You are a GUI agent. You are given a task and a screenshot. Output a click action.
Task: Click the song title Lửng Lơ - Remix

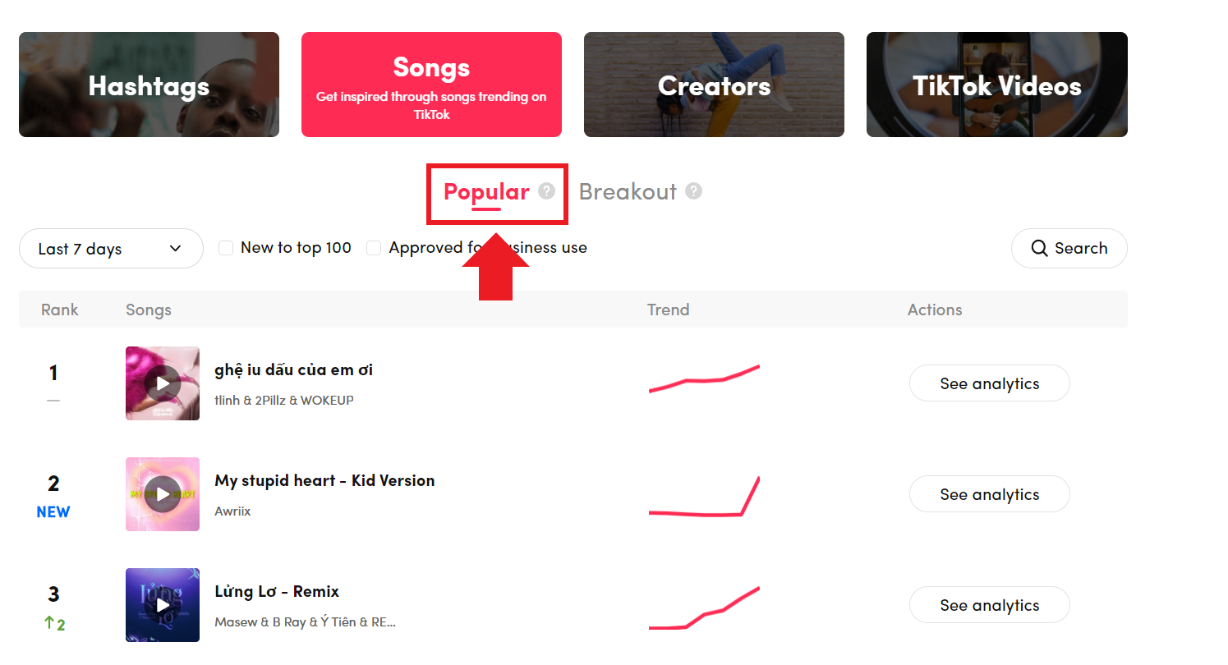[x=277, y=591]
